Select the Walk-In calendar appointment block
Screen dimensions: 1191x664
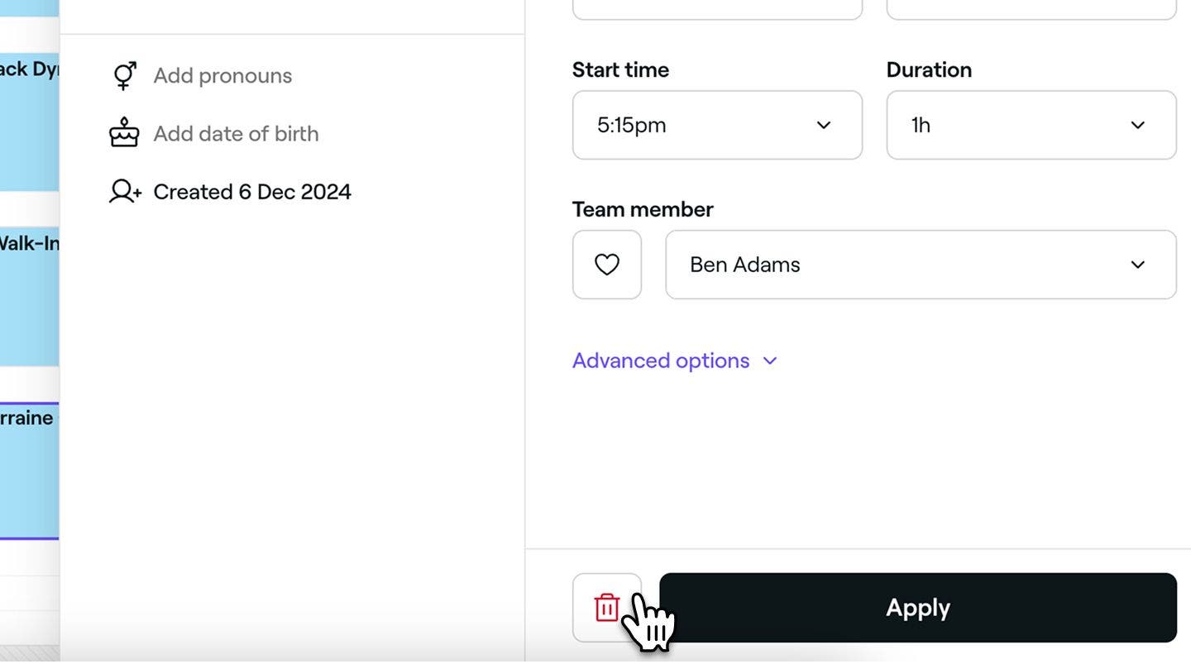(29, 296)
